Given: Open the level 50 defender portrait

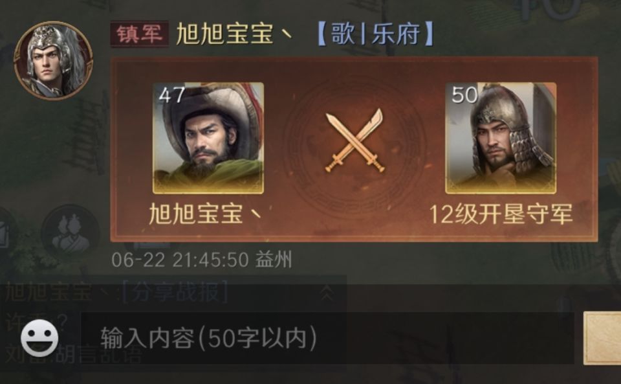Looking at the screenshot, I should (x=501, y=138).
